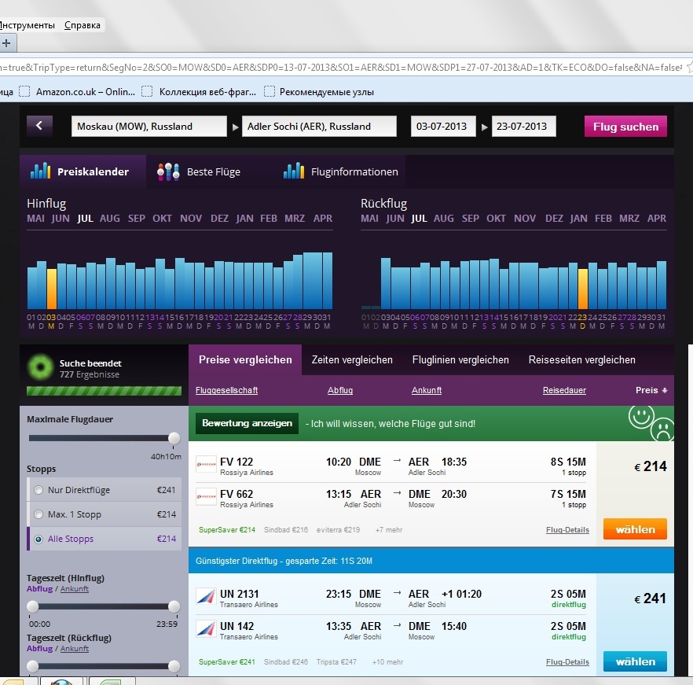The width and height of the screenshot is (693, 685).
Task: Click the Moskau (MOW) origin input field
Action: [148, 126]
